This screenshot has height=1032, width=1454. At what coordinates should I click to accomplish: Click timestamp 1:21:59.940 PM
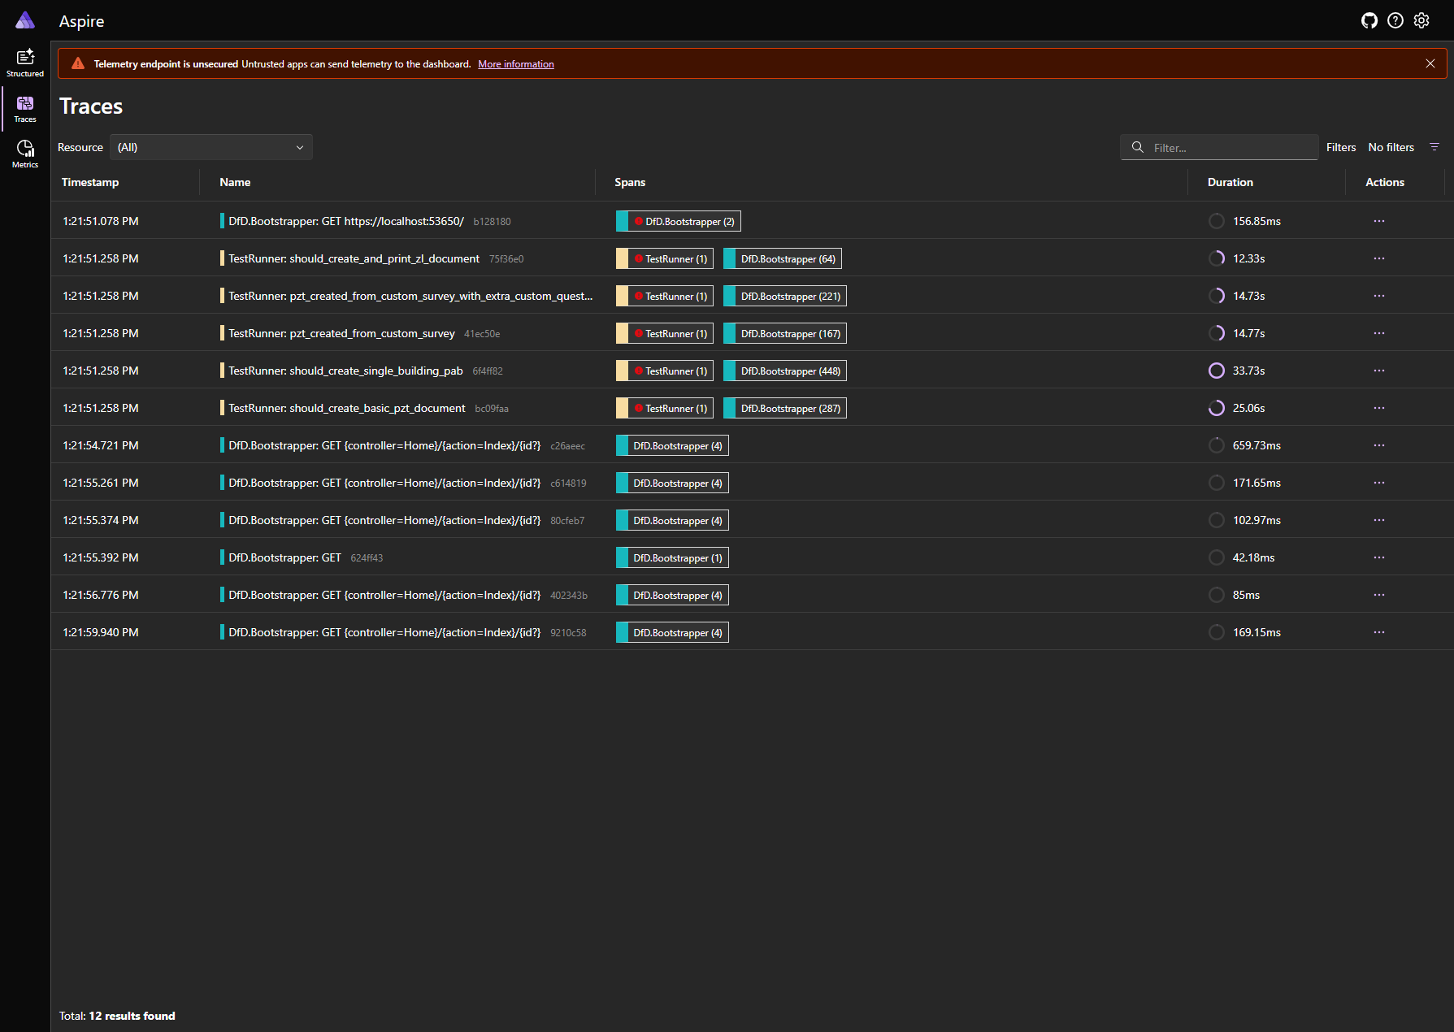click(101, 632)
